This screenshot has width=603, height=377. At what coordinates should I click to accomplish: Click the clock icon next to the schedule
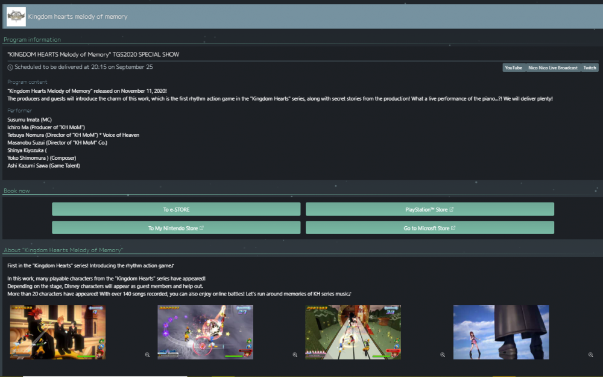click(10, 67)
